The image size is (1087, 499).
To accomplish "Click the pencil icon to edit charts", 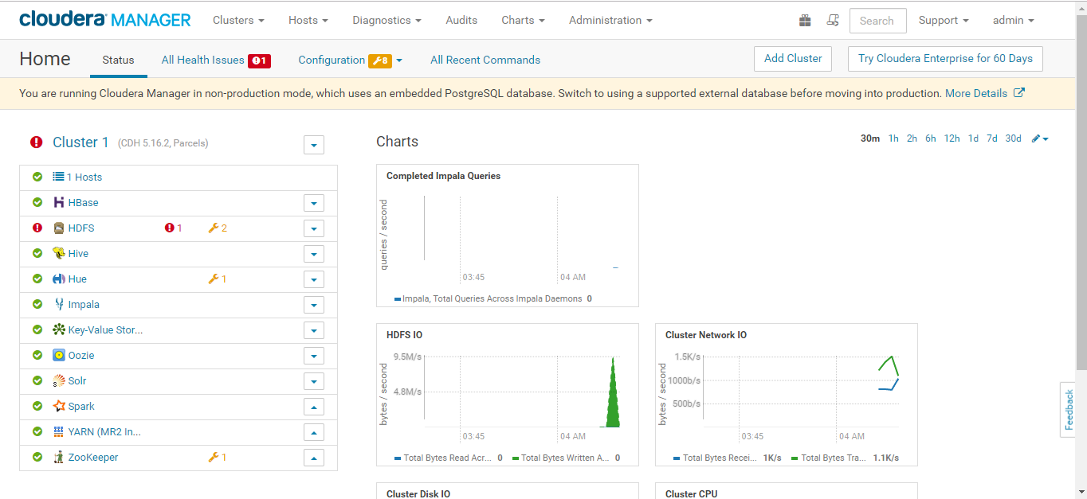I will [x=1037, y=138].
